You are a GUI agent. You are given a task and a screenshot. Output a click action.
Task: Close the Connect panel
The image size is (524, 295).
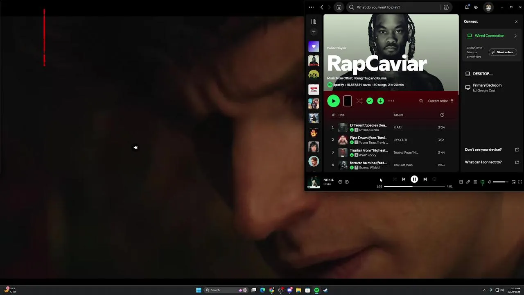tap(516, 21)
